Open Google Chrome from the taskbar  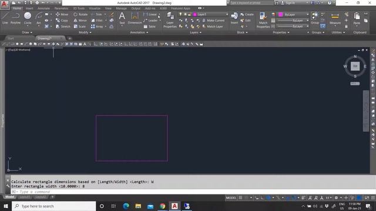coord(162,206)
